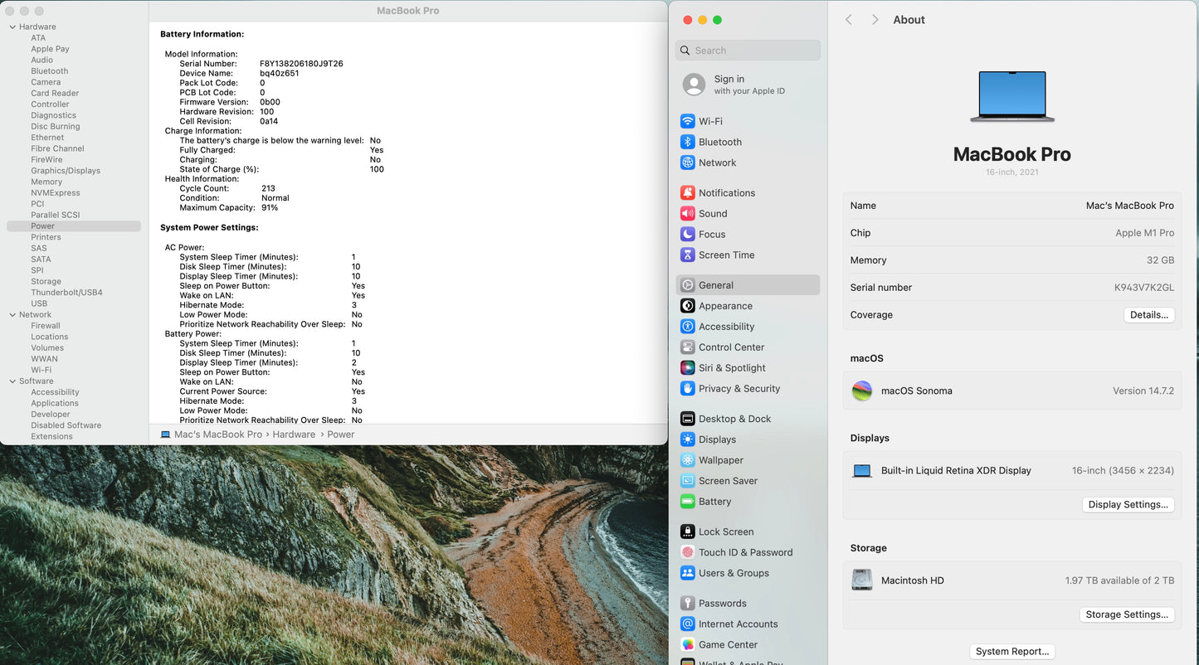Select Privacy & Security sidebar item

click(x=738, y=389)
